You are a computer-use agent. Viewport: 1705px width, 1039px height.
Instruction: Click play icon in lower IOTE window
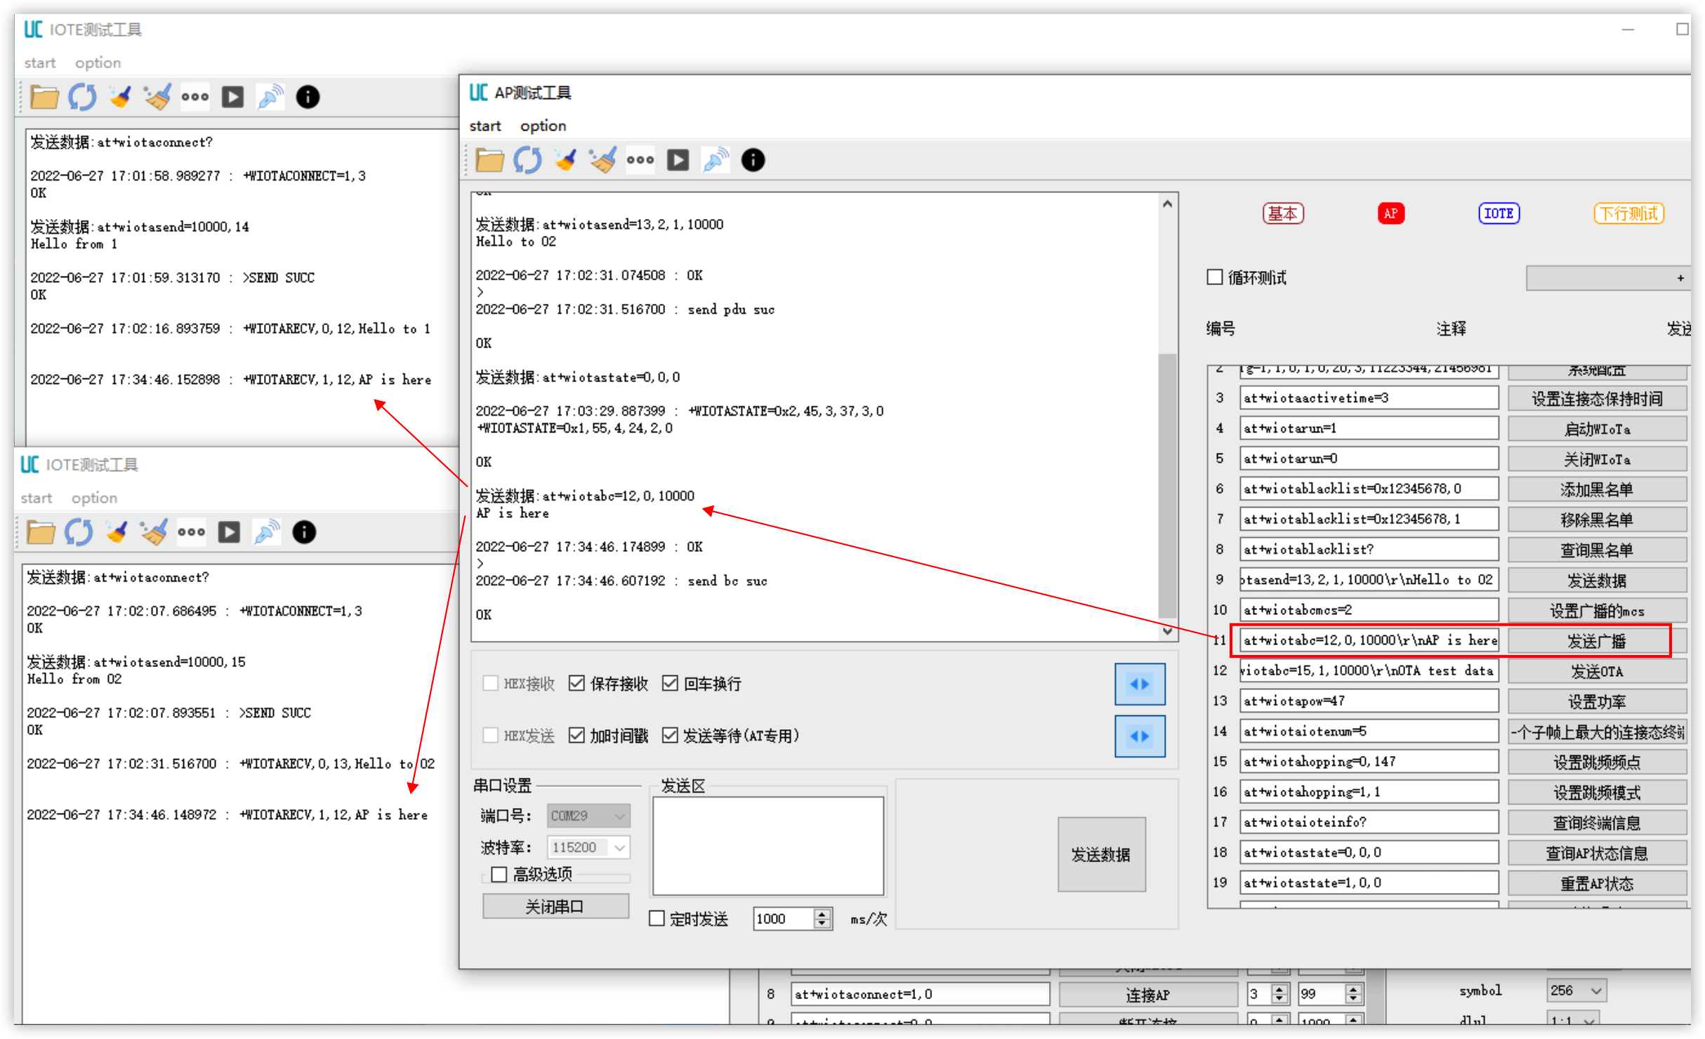pos(229,532)
